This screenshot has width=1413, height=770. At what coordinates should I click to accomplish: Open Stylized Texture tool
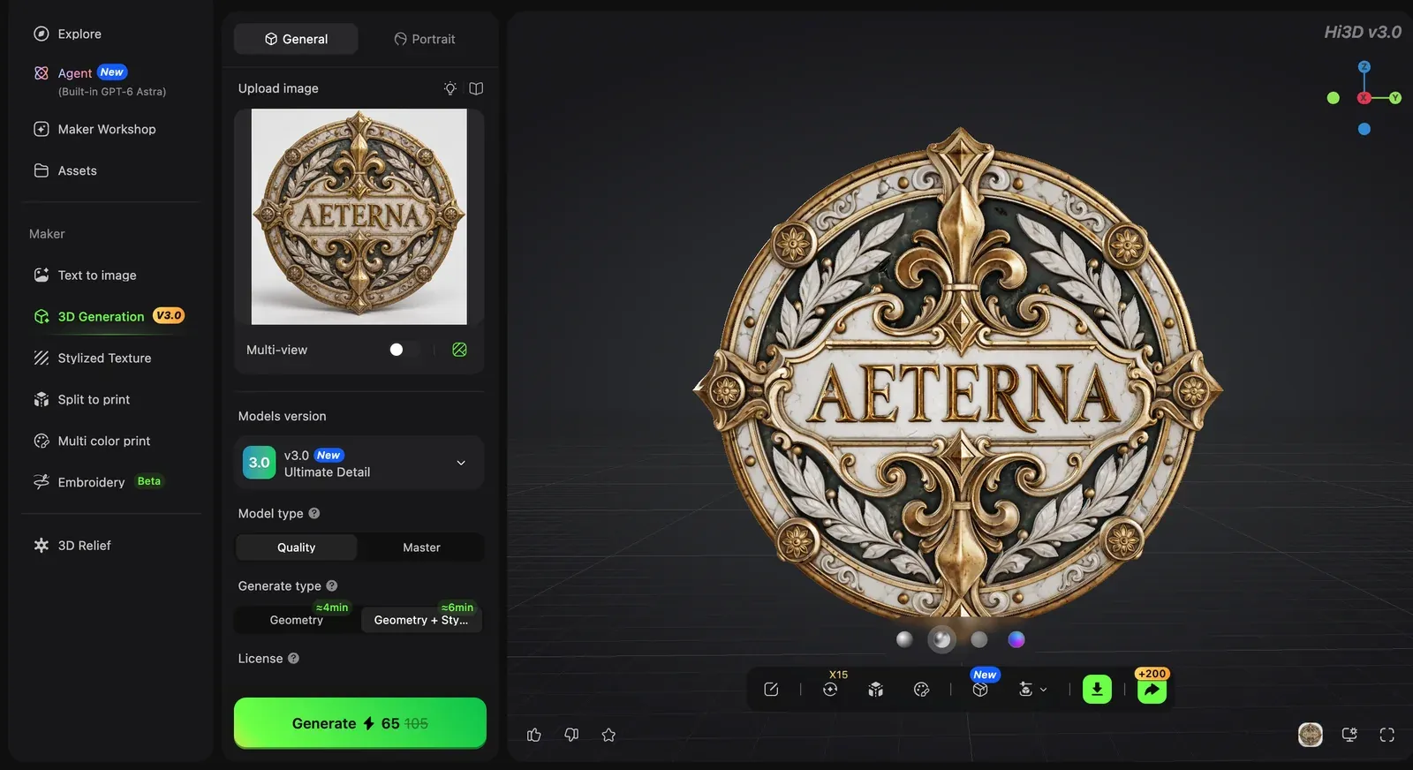tap(92, 358)
